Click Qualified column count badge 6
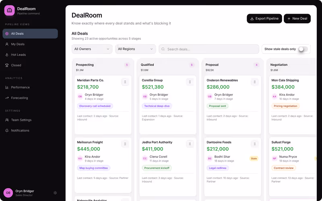The width and height of the screenshot is (322, 201). pos(192,65)
